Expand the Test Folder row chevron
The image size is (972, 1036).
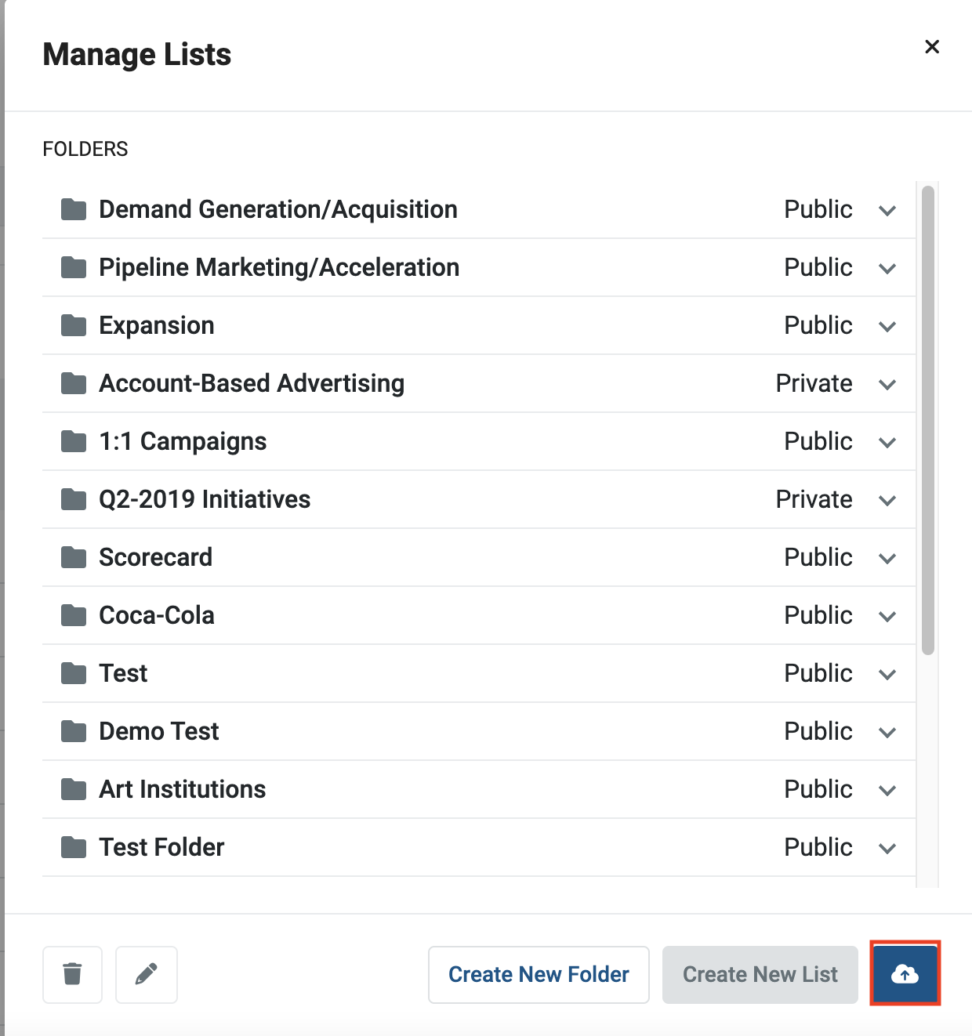coord(887,849)
